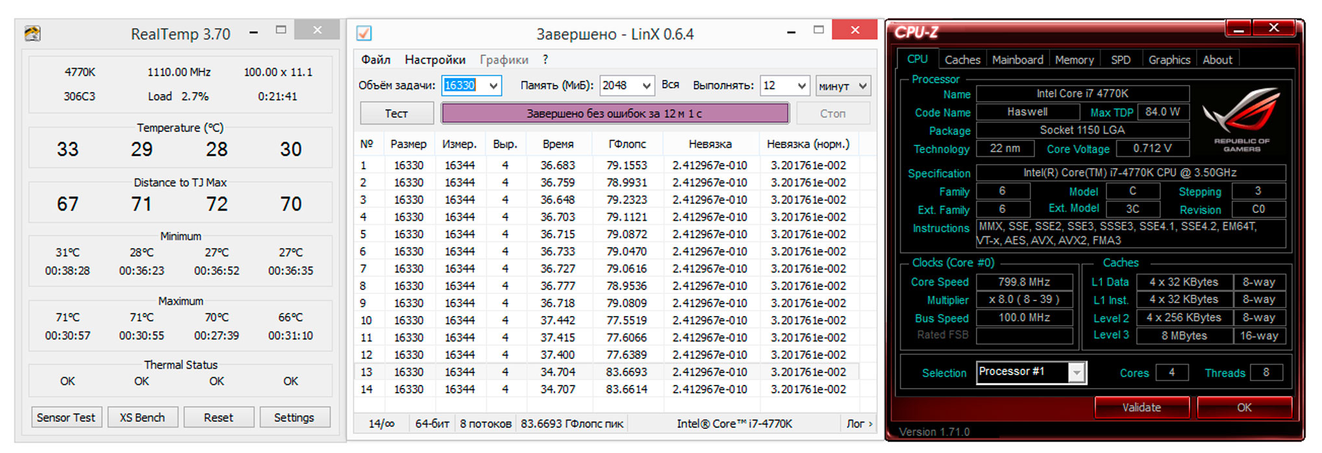Switch to the Mainboard tab in CPU-Z

pyautogui.click(x=1017, y=60)
